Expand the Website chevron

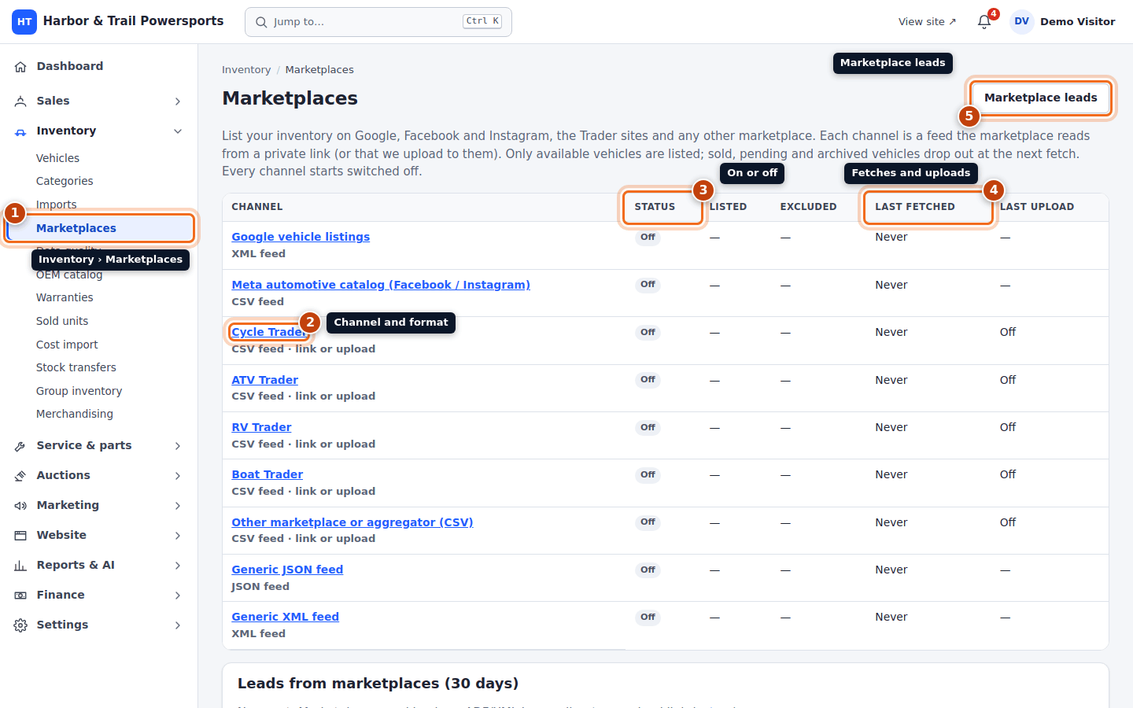pos(178,536)
